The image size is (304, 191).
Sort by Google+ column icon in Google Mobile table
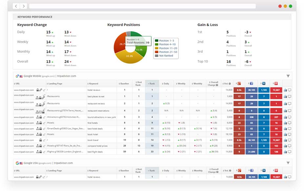tap(239, 84)
